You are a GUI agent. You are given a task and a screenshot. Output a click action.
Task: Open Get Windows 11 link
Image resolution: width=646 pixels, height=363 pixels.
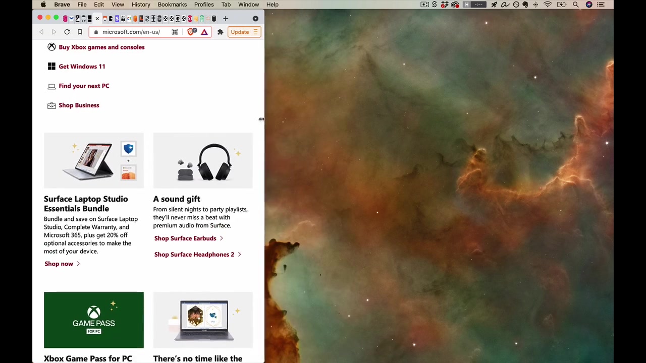(x=82, y=67)
